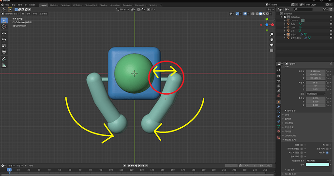
Task: Toggle Camera visibility in outliner
Action: tap(331, 20)
